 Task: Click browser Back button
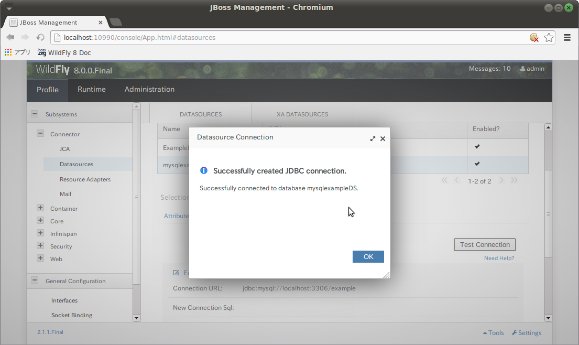(10, 37)
